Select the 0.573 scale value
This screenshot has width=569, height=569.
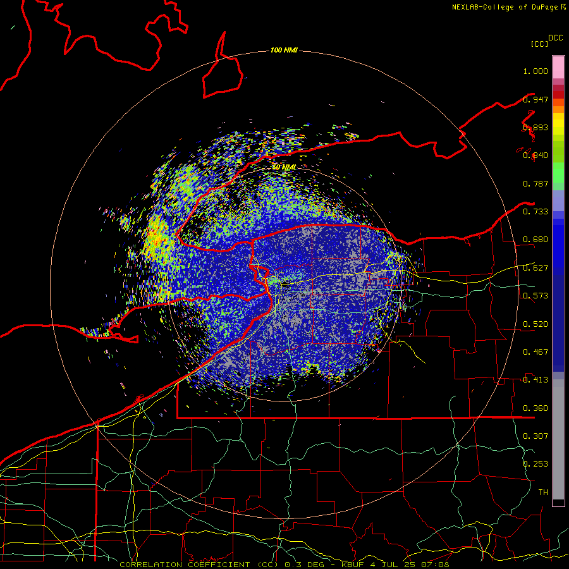(535, 296)
